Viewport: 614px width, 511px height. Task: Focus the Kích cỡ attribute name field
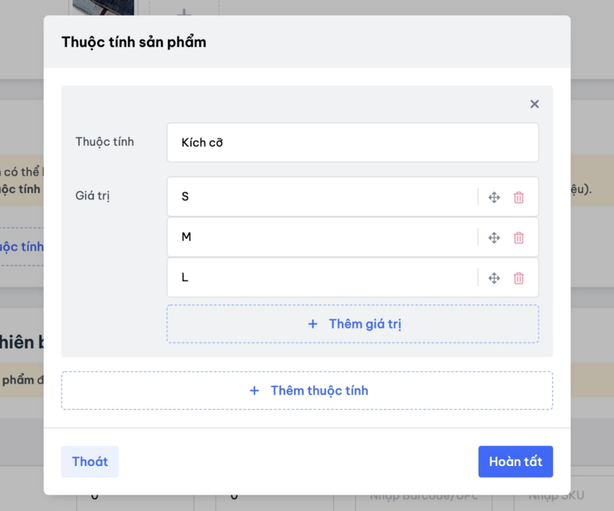click(353, 143)
